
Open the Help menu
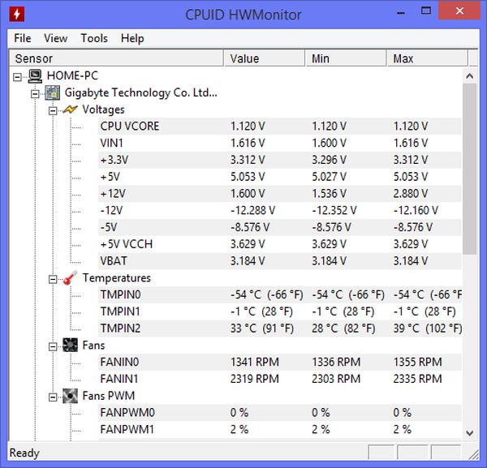pos(132,38)
